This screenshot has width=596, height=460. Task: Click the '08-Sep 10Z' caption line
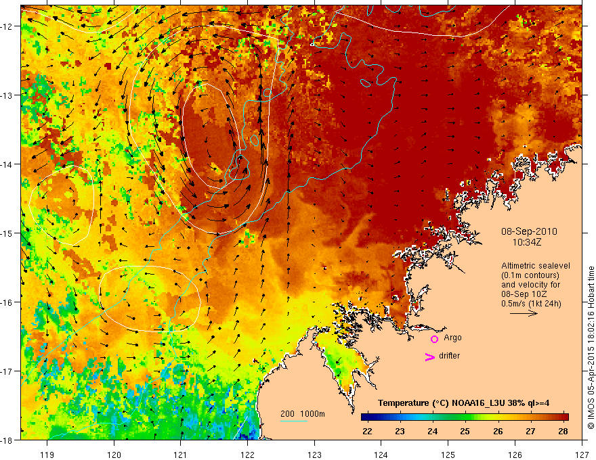[x=525, y=294]
